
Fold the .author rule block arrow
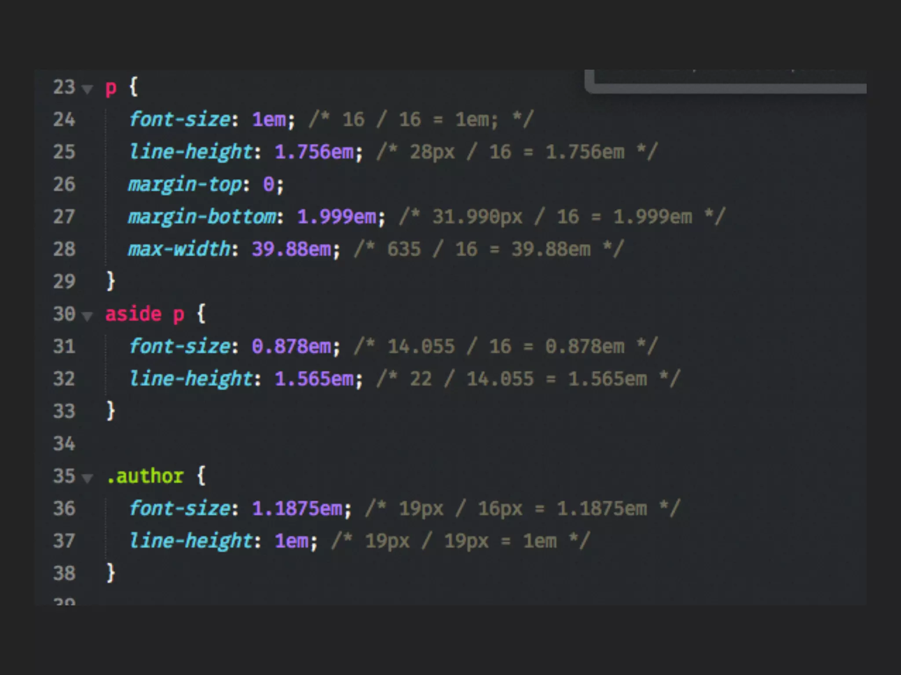(x=88, y=478)
